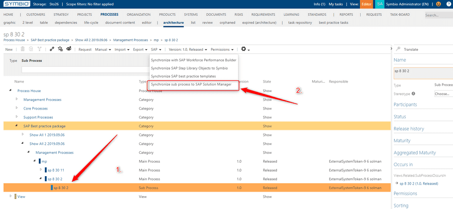Switch to the graphic sub-tab
The height and width of the screenshot is (209, 453).
tap(9, 22)
